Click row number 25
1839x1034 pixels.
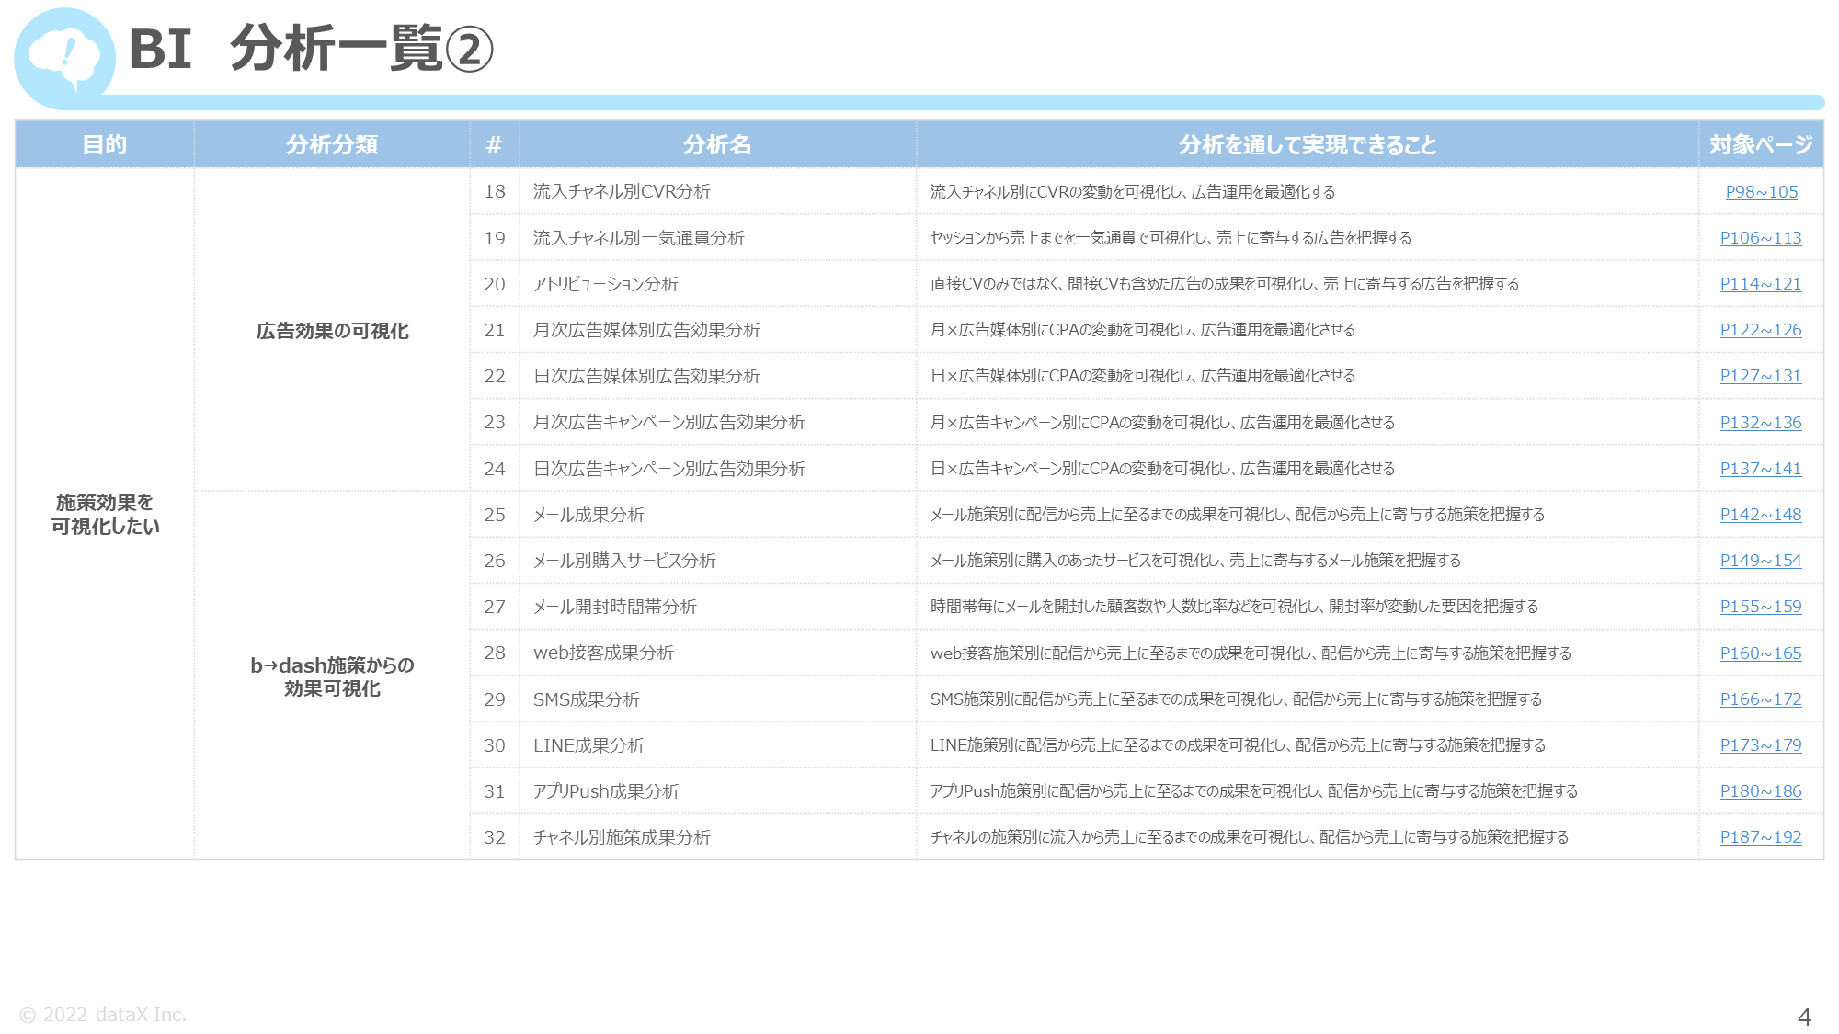pyautogui.click(x=495, y=515)
